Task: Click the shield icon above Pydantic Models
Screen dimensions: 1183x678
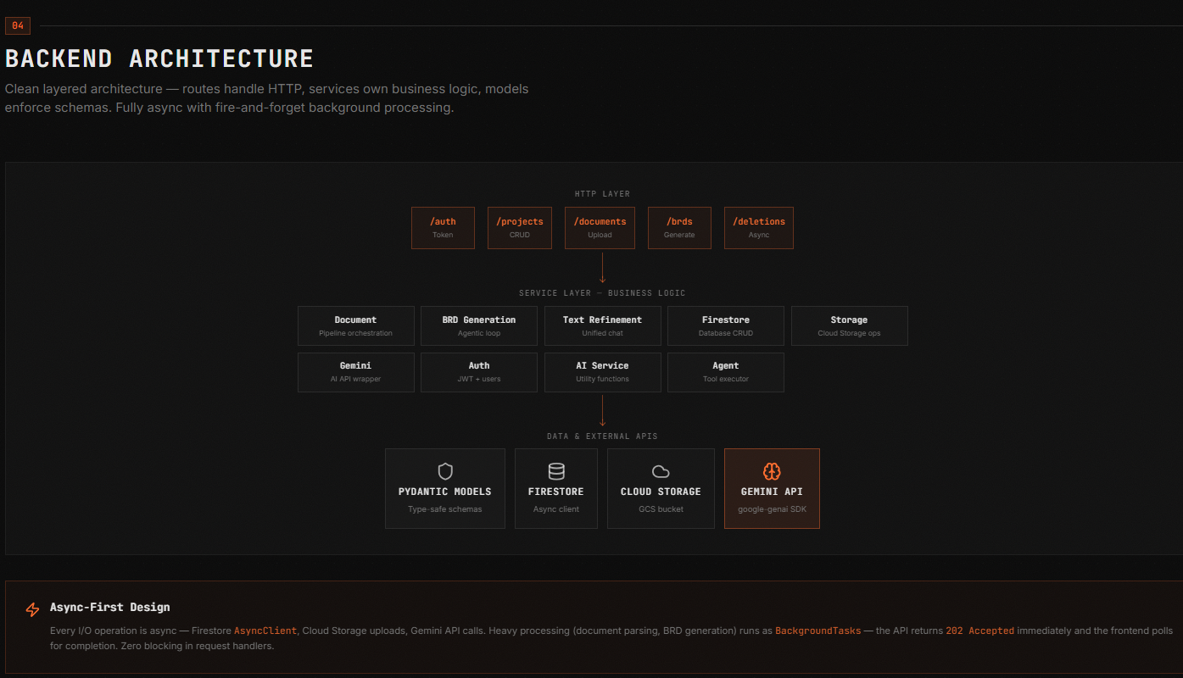Action: click(x=445, y=471)
